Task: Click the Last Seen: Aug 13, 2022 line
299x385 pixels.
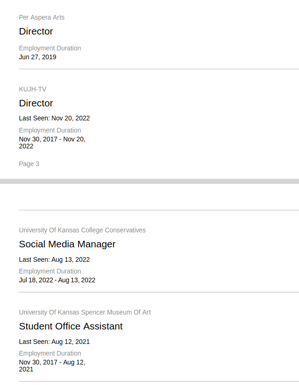Action: point(54,259)
